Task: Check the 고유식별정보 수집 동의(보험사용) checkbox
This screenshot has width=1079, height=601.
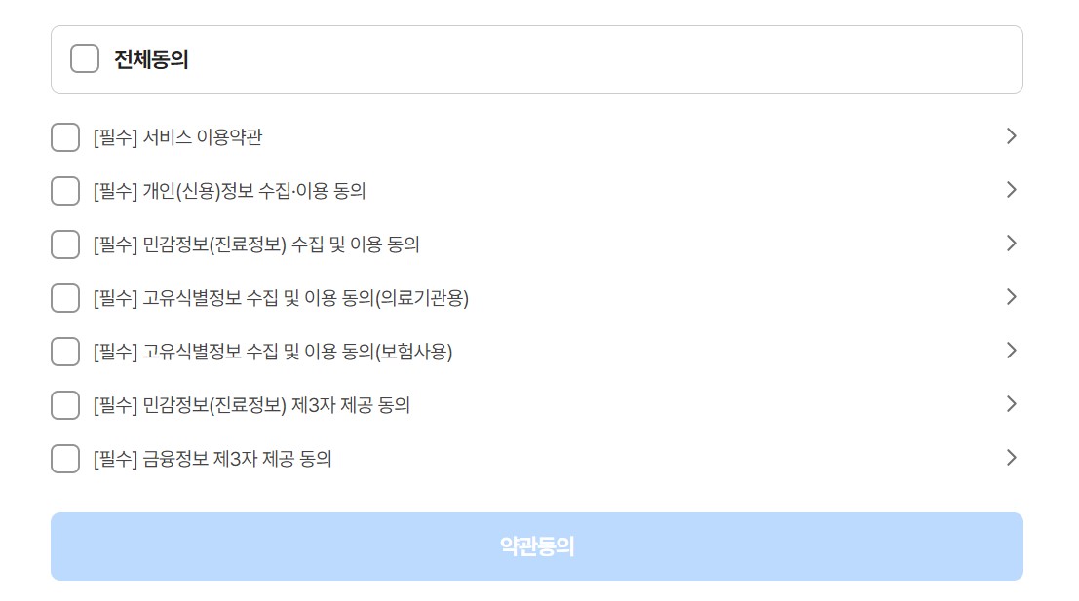Action: (64, 352)
